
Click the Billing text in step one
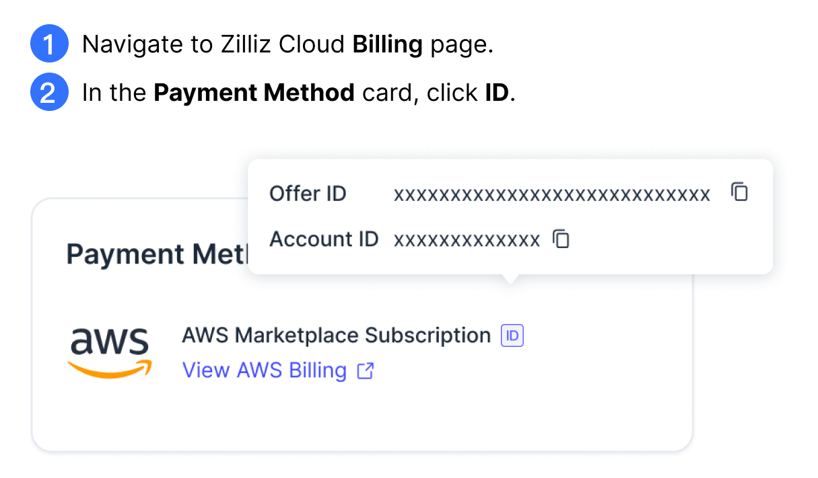(x=387, y=44)
